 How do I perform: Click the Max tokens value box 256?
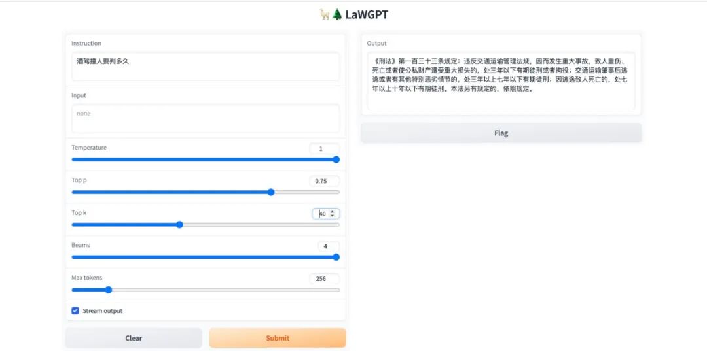click(325, 279)
